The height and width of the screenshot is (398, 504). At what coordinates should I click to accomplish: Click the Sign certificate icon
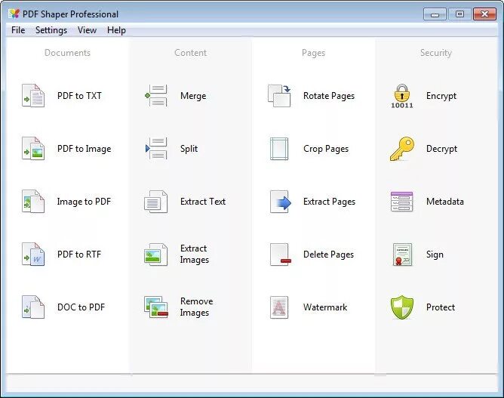402,255
